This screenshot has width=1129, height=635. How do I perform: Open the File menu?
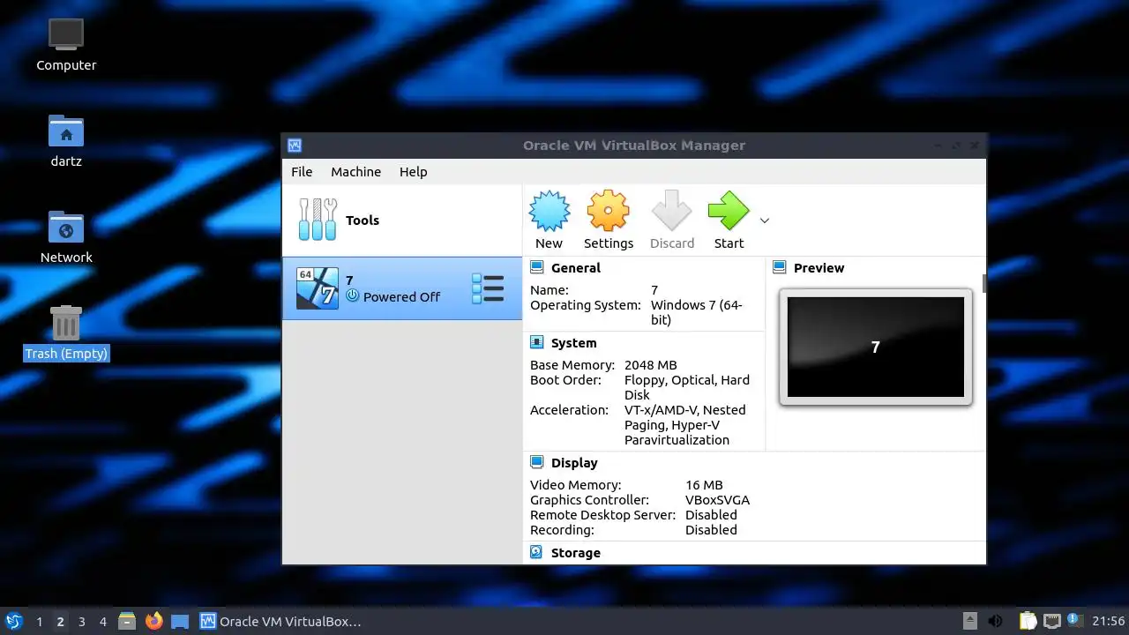point(302,172)
